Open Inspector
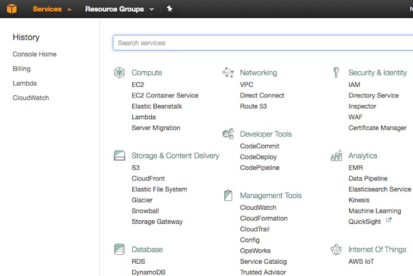This screenshot has height=276, width=413. click(x=362, y=106)
